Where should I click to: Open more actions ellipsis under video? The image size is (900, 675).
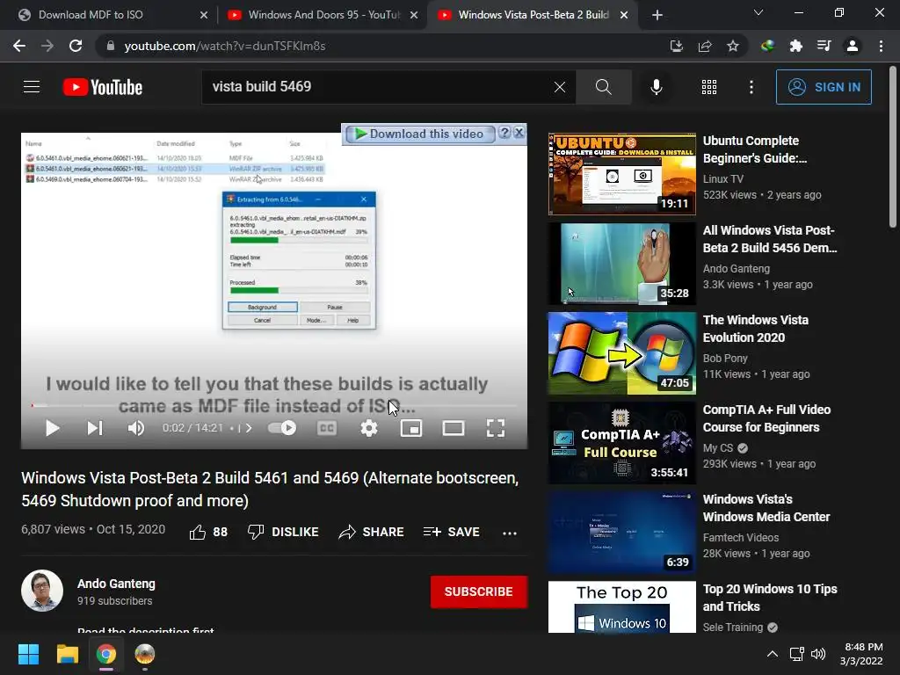point(510,533)
